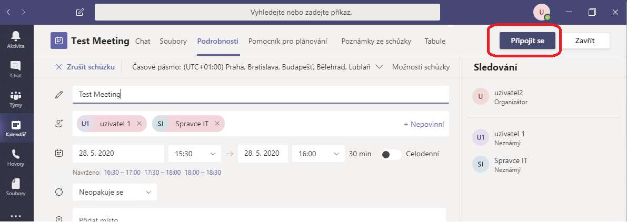This screenshot has width=627, height=222.
Task: Click the Připojit se join button
Action: [527, 41]
